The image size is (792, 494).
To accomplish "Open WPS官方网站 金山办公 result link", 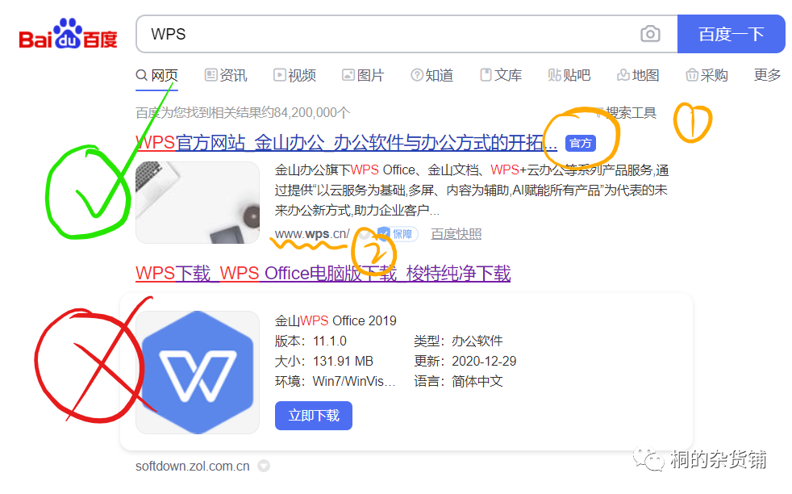I will pyautogui.click(x=347, y=143).
